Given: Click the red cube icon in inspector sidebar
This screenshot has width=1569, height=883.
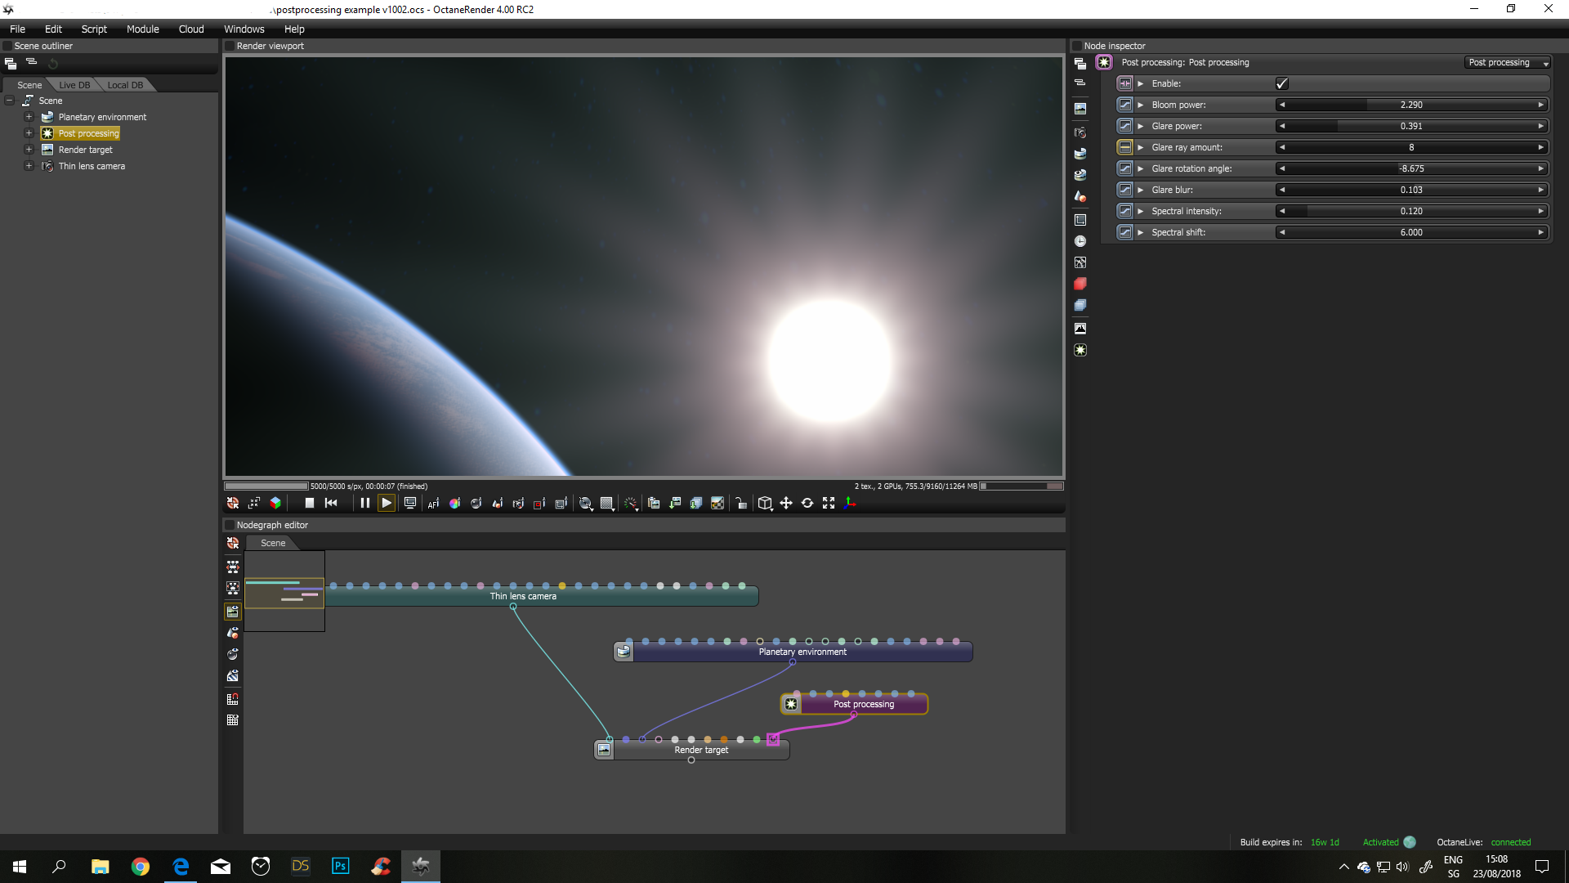Looking at the screenshot, I should (x=1080, y=284).
